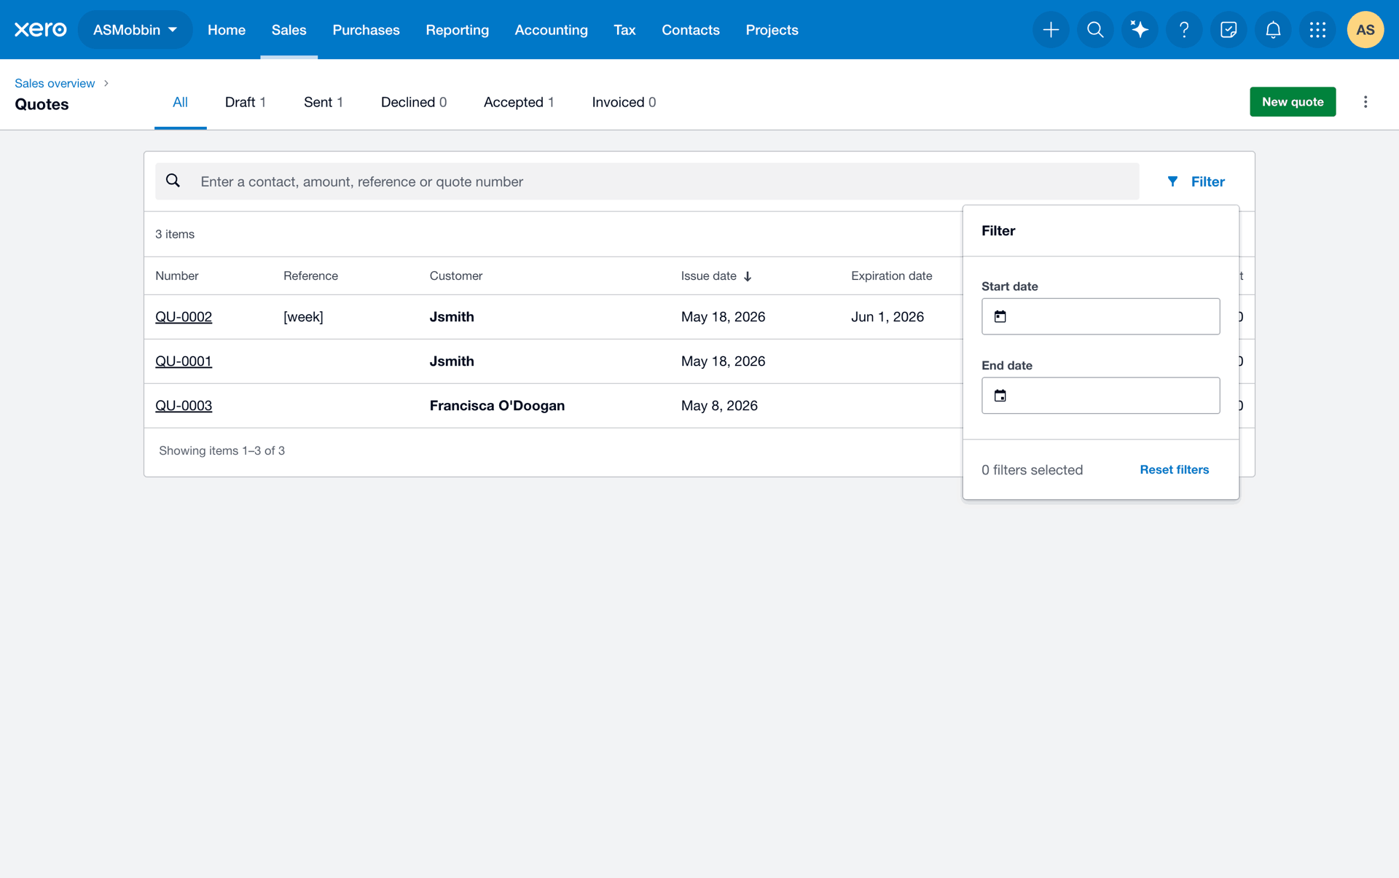Image resolution: width=1399 pixels, height=878 pixels.
Task: Click the 3 items count label
Action: [x=175, y=234]
